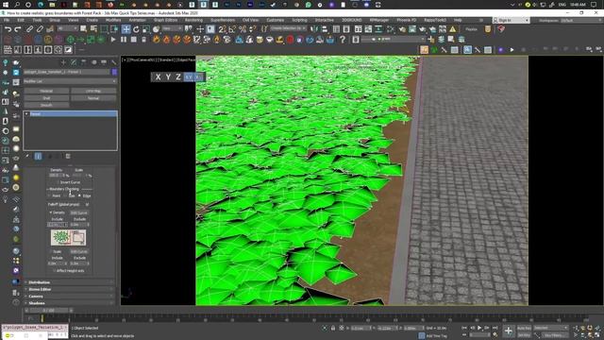Open the Help menu
Screen dimensions: 604x340
(458, 20)
